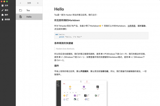Click the bold 实时渲染 text
160x106 pixels.
(x=142, y=26)
